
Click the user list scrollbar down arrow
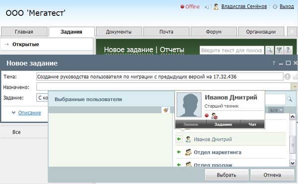tap(293, 163)
